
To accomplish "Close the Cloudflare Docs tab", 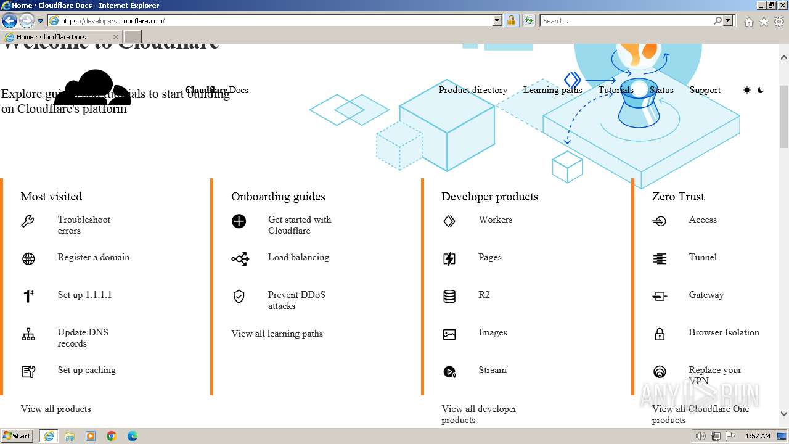I will tap(115, 37).
